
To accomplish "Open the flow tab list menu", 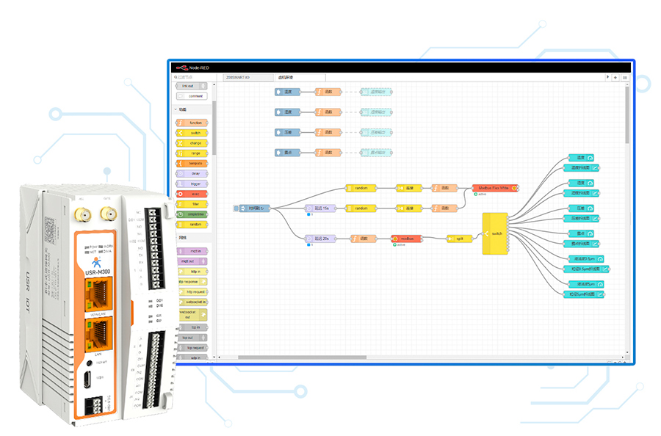I will click(x=625, y=78).
